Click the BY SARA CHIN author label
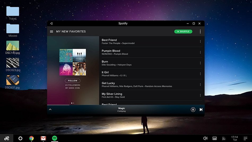This screenshot has height=142, width=252. 72,88
